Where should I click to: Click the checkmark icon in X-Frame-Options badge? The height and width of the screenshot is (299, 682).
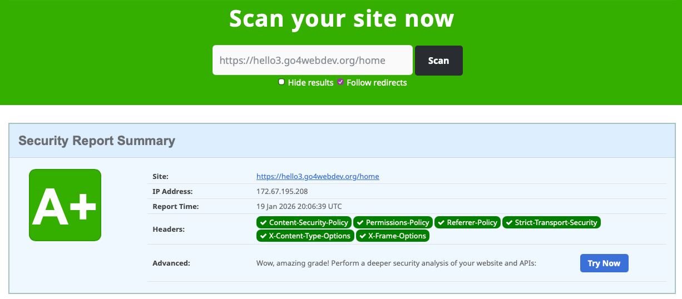[362, 236]
